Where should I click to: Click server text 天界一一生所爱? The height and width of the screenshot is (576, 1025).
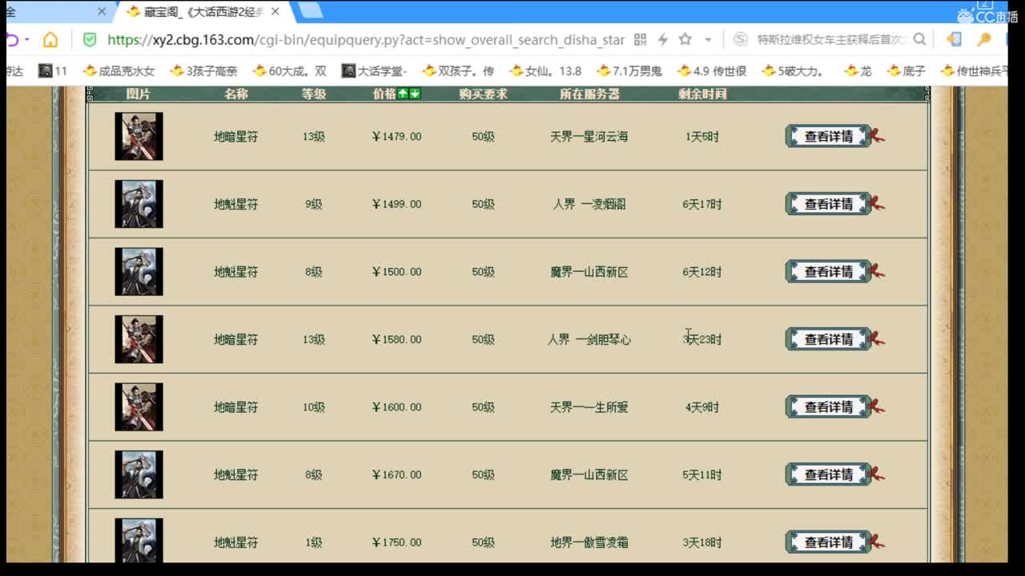point(589,407)
